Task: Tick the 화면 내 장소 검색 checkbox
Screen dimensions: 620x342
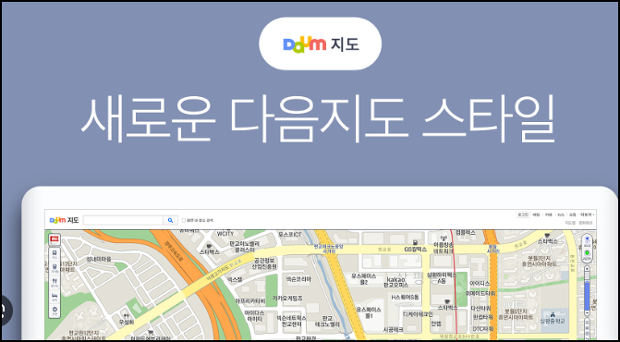Action: point(184,221)
